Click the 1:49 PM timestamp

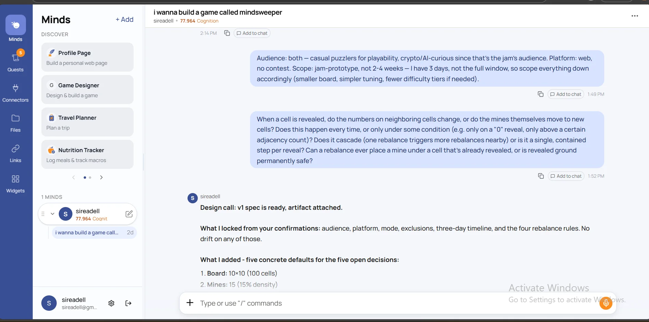point(596,94)
